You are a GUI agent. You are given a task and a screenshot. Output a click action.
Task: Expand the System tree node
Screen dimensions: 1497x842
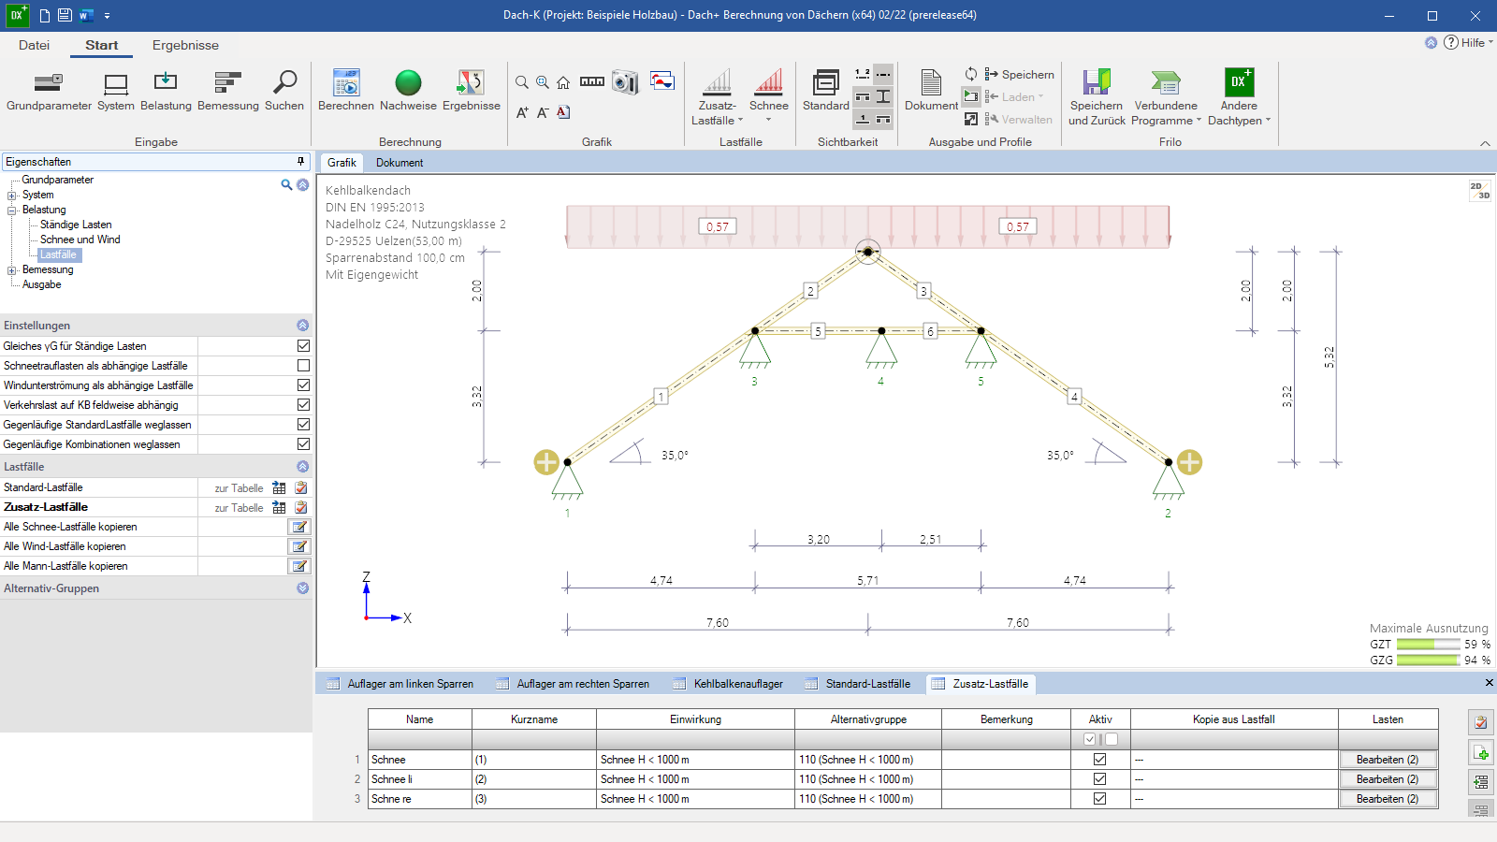pyautogui.click(x=12, y=196)
